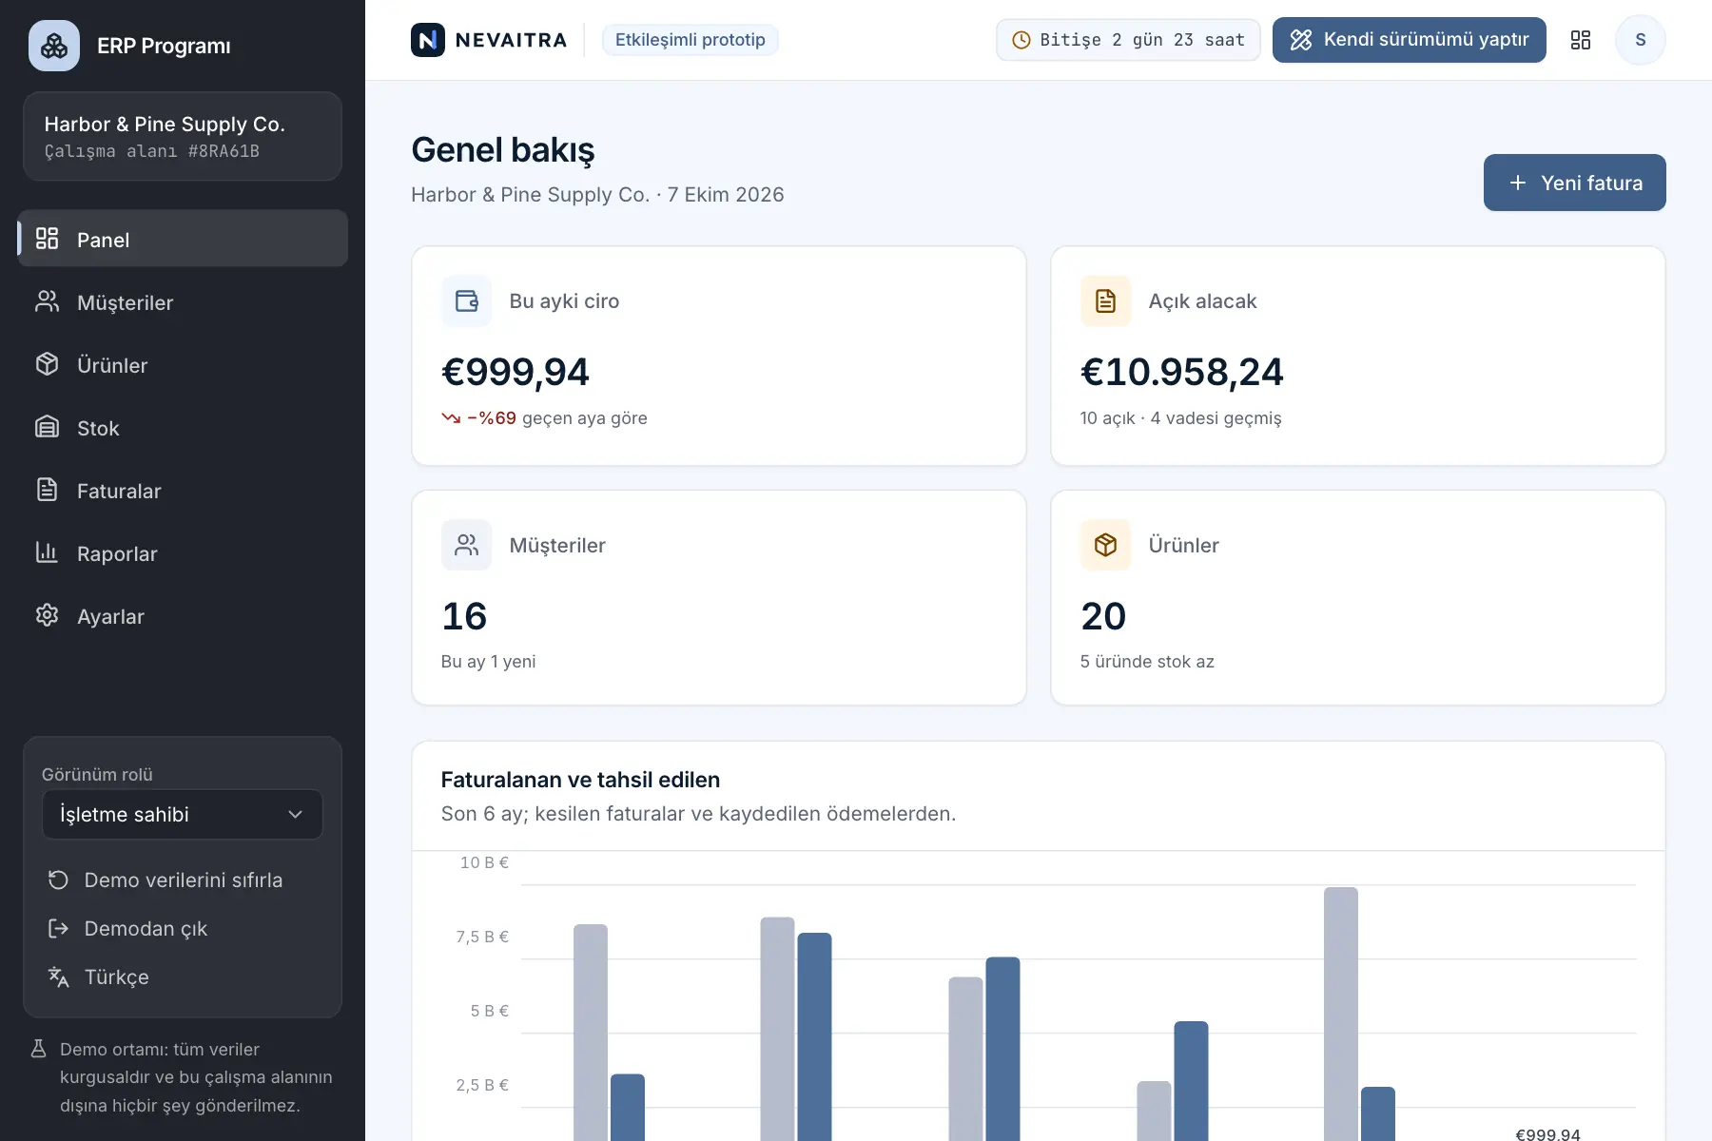Select the Harbor & Pine Supply Co. workspace card
This screenshot has height=1141, width=1712.
tap(183, 136)
